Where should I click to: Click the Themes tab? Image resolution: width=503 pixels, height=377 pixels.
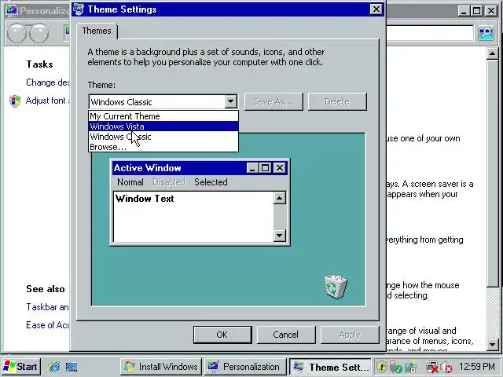97,31
